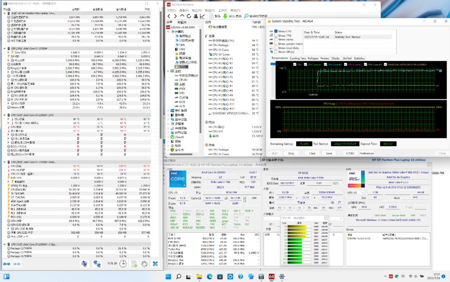450x282 pixels.
Task: Click AIDA64 icon in the Windows taskbar
Action: (271, 277)
